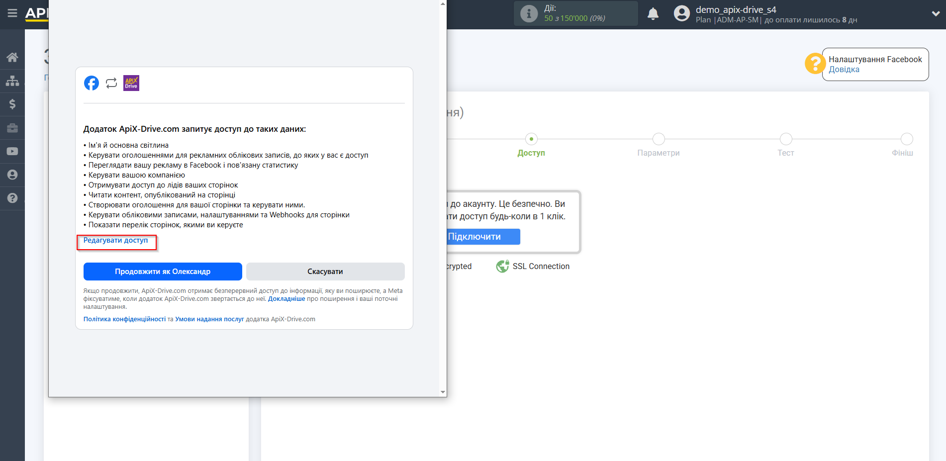946x461 pixels.
Task: Open the Докладніше link
Action: tap(286, 299)
